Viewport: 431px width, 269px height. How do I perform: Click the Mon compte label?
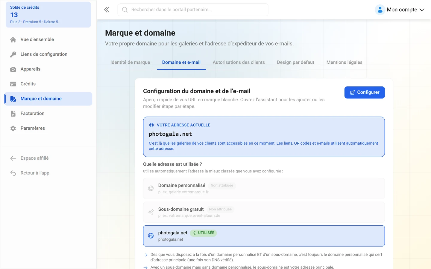[x=402, y=10]
